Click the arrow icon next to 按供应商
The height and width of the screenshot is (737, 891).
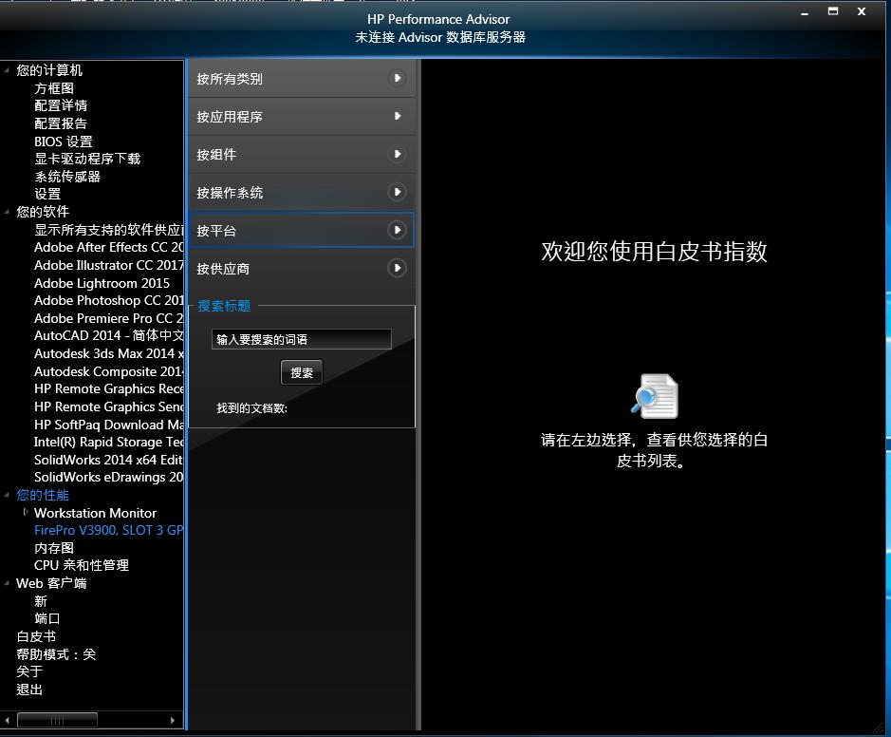coord(398,268)
